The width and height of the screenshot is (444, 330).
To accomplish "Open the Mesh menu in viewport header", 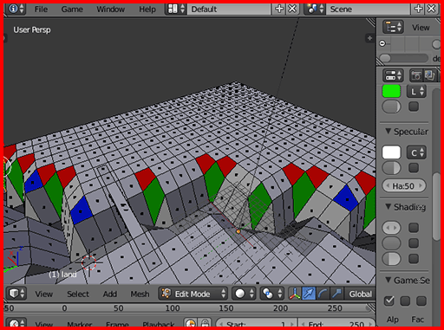I will (140, 294).
